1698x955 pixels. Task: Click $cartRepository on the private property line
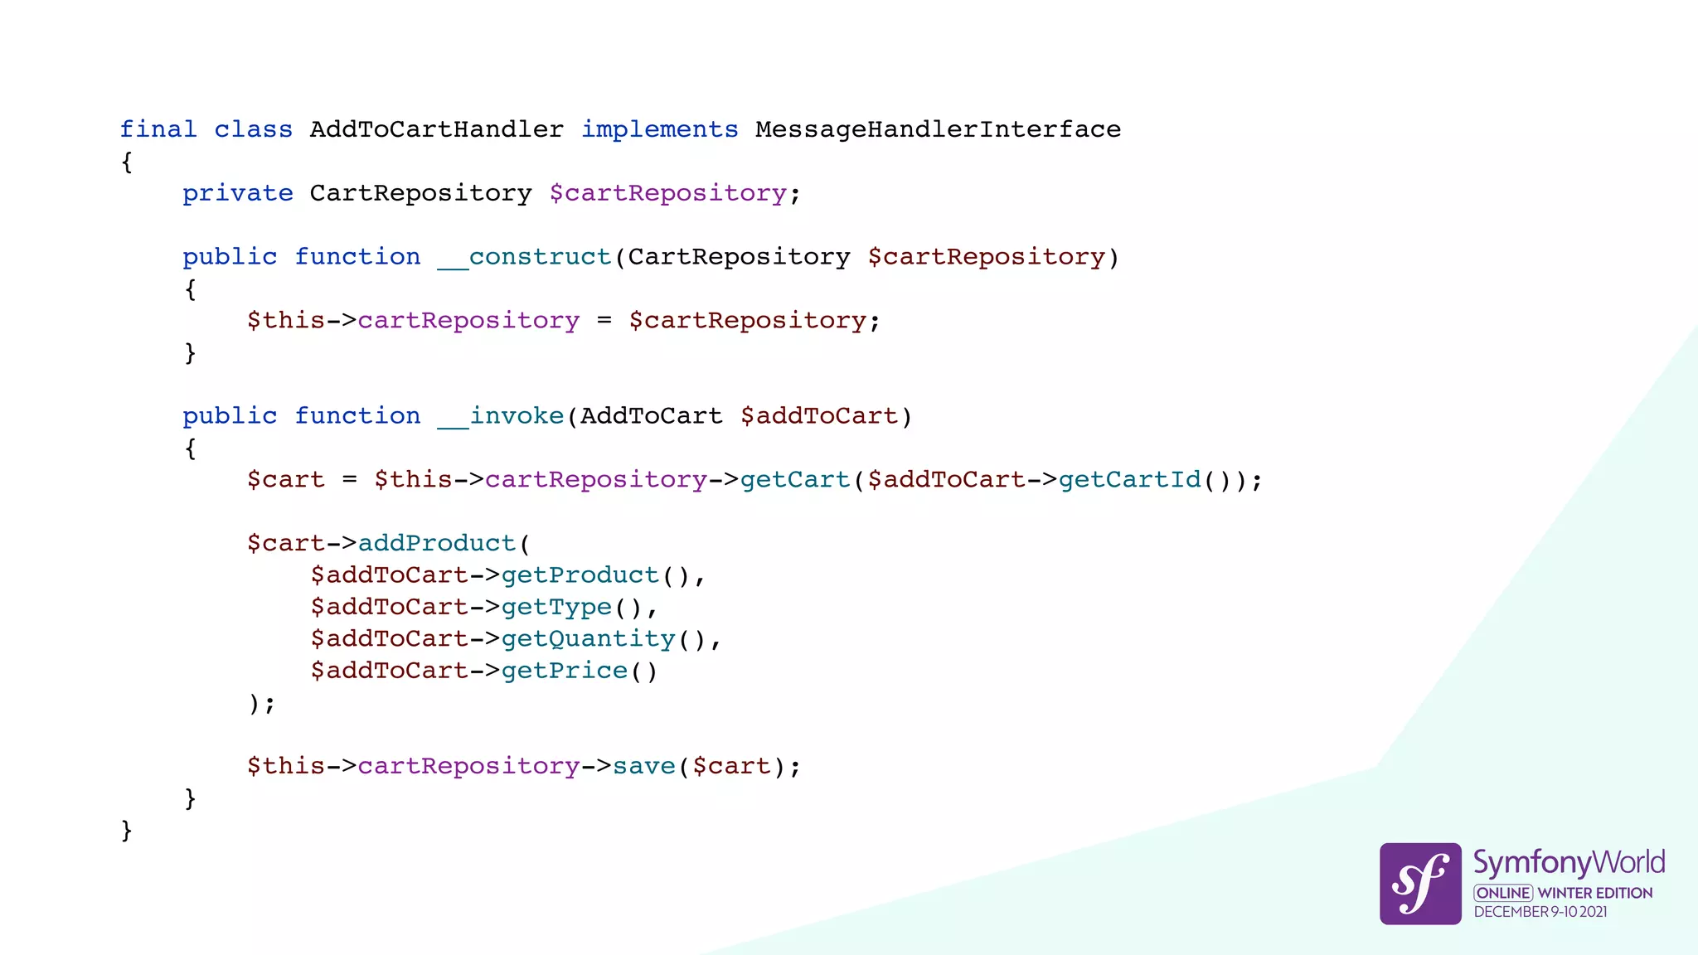[667, 193]
